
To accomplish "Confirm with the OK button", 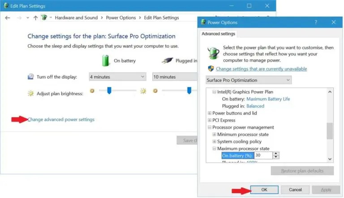I will [x=264, y=190].
